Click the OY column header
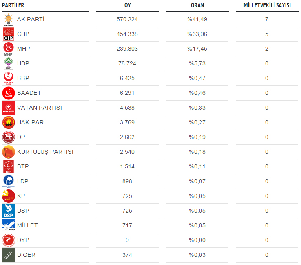Screen dimensions: 301x265 click(x=128, y=5)
